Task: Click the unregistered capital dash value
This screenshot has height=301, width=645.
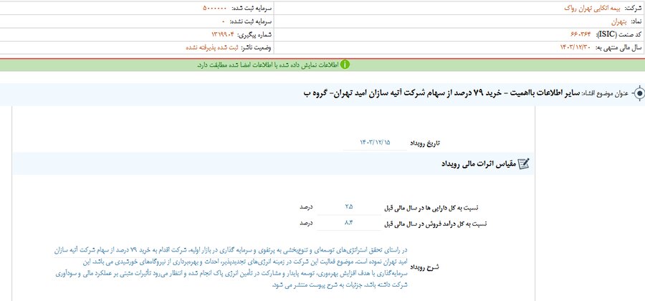Action: click(x=224, y=21)
